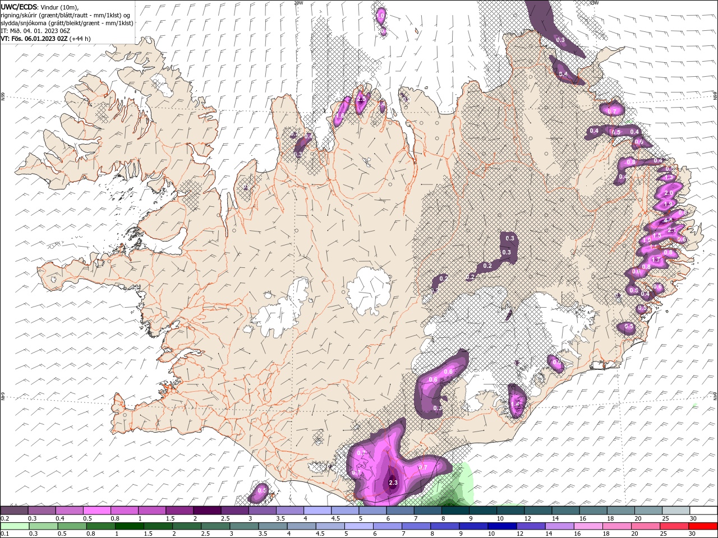Click the 2.0 precipitation value on the east coast
Screen dimensions: 718x538
(x=668, y=193)
